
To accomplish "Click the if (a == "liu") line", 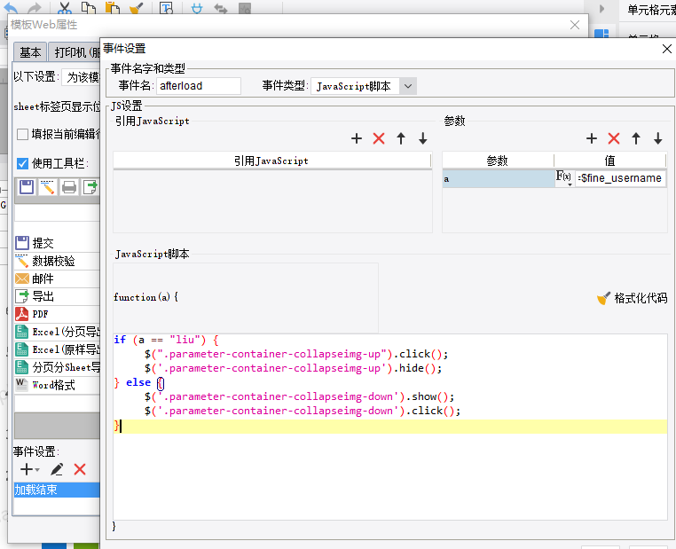I will tap(167, 340).
